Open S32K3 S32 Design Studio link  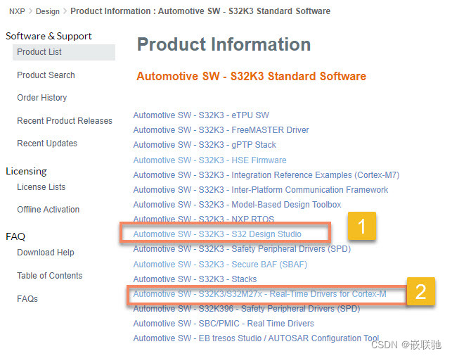(217, 234)
